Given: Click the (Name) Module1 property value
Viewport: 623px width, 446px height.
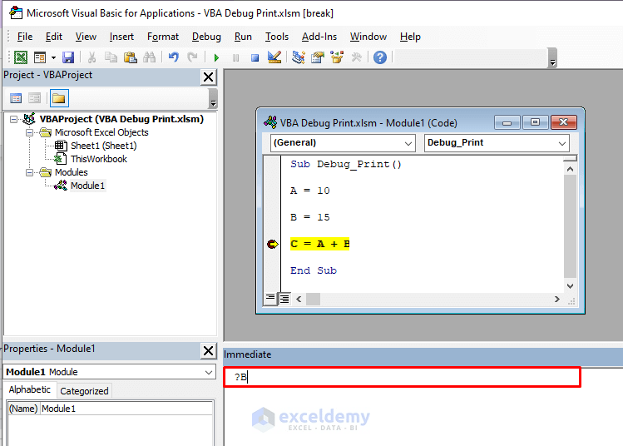Looking at the screenshot, I should 126,409.
